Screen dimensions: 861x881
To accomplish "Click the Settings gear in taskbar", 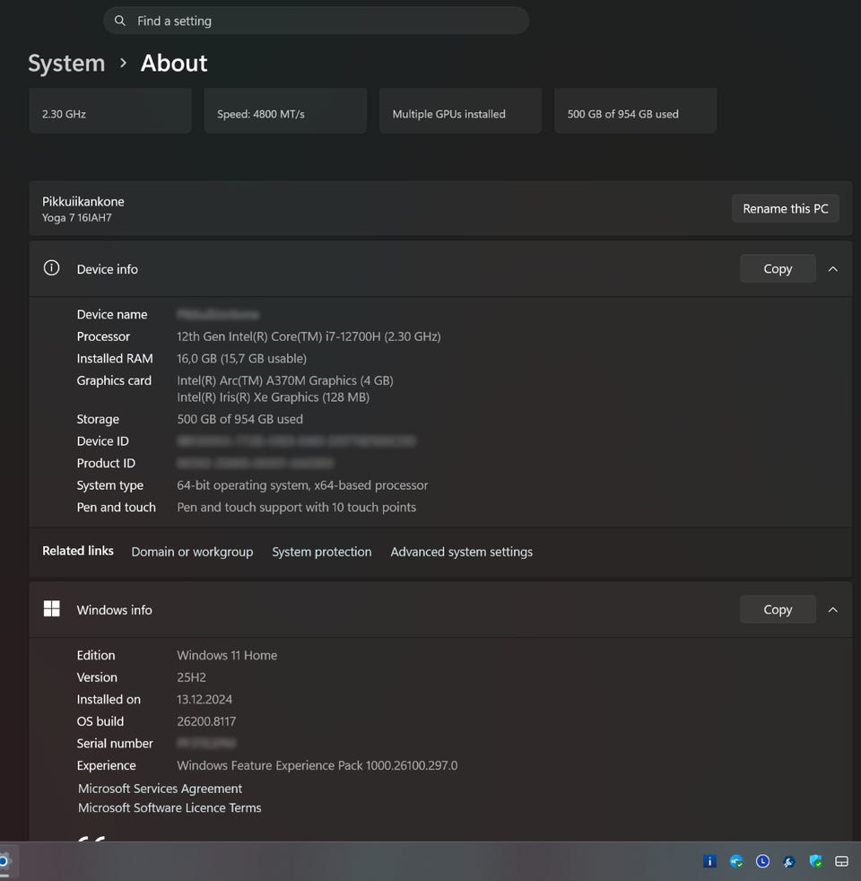I will click(4, 861).
